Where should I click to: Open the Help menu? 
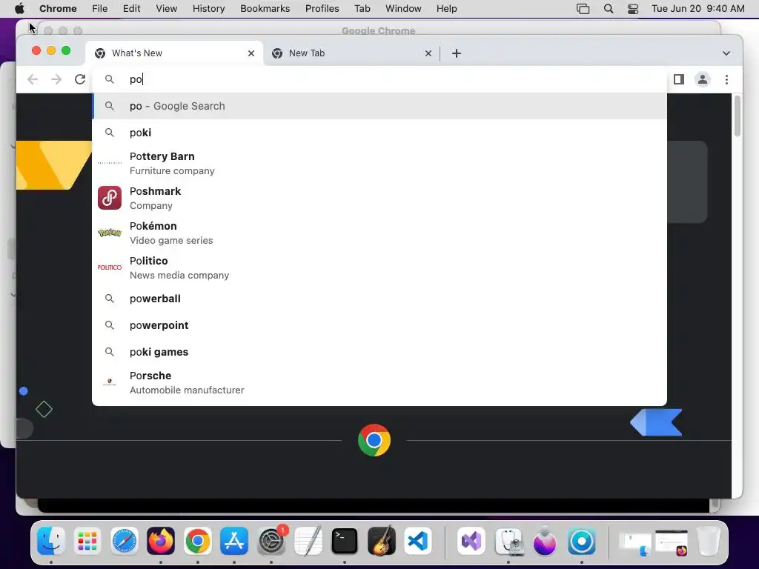[446, 9]
